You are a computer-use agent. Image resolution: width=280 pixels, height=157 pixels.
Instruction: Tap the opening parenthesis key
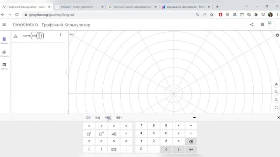tap(89, 149)
